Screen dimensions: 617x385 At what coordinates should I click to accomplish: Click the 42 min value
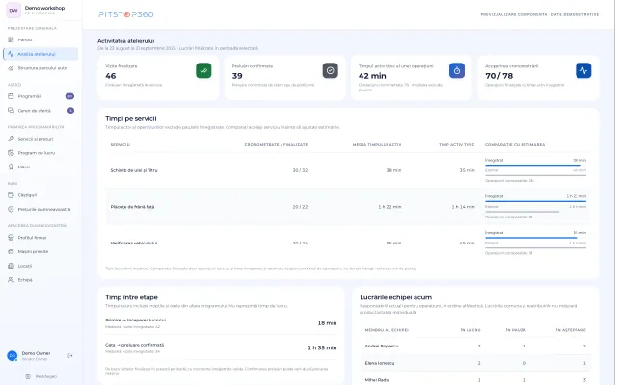point(372,76)
